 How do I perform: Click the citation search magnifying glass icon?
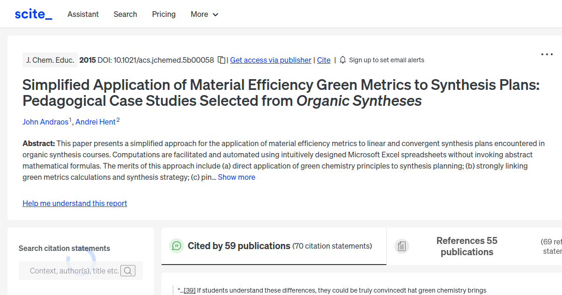[x=128, y=271]
